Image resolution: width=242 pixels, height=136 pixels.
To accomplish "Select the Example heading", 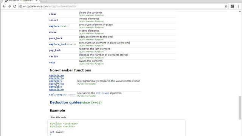I will point(57,111).
